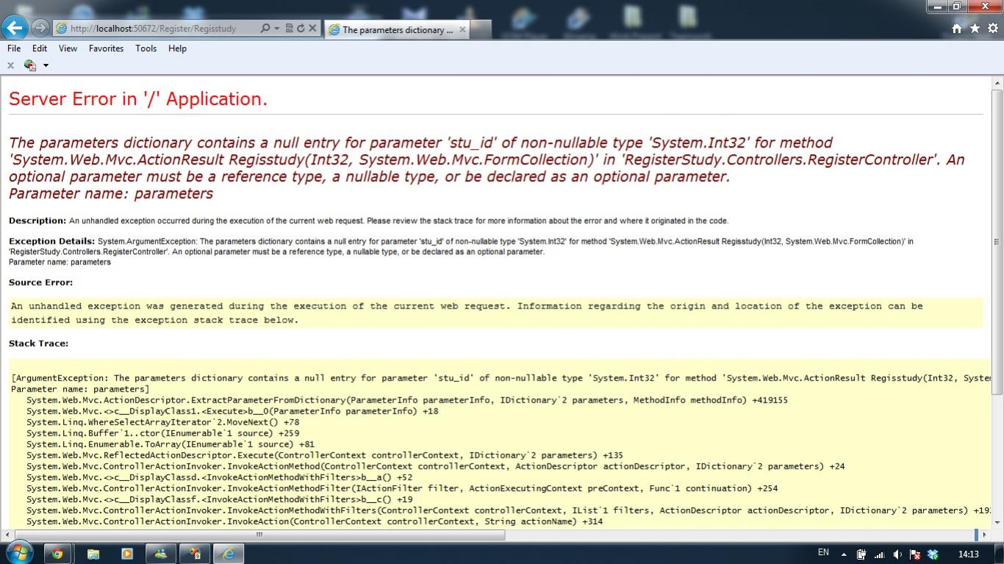Click the 'Parameter name: parameters' italic red line
The image size is (1004, 564).
tap(111, 194)
